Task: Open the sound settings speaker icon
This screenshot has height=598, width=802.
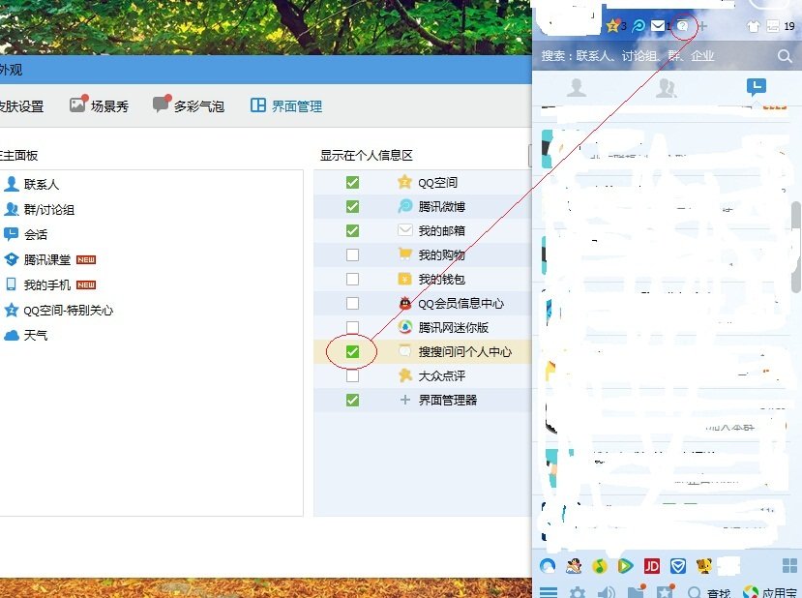Action: click(606, 590)
